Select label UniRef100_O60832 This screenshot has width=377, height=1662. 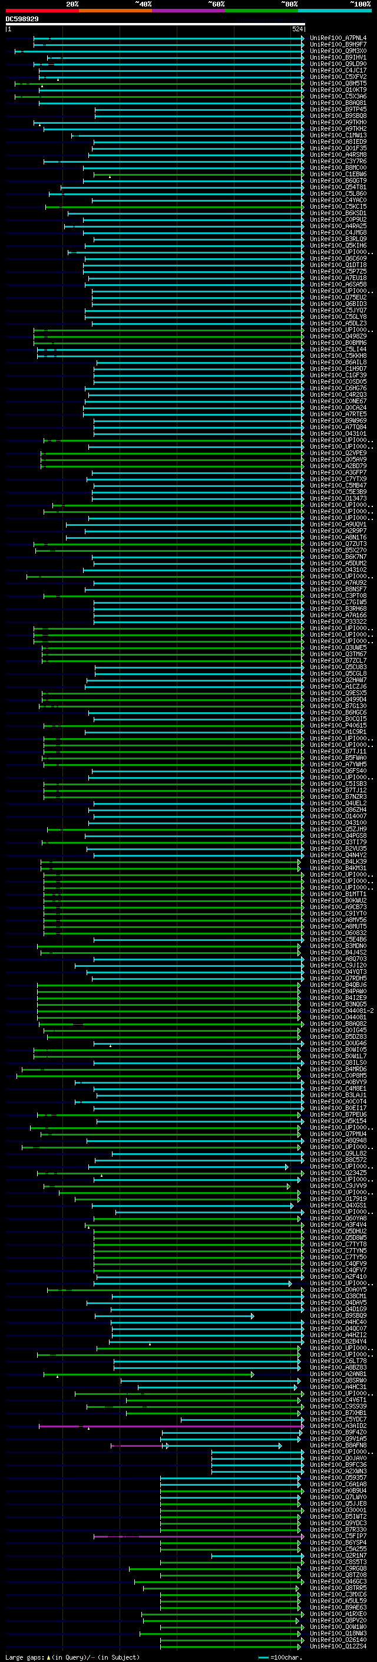pos(338,932)
